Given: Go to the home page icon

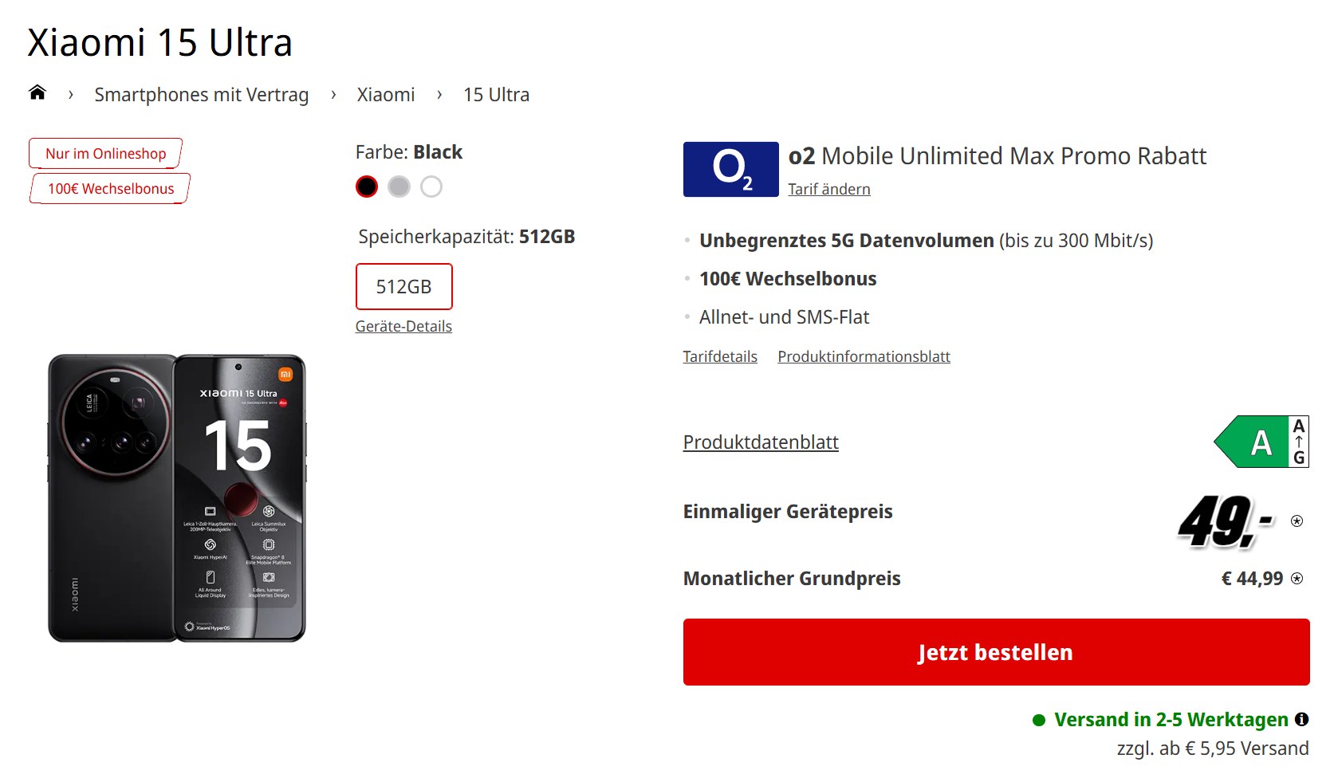Looking at the screenshot, I should [x=37, y=93].
